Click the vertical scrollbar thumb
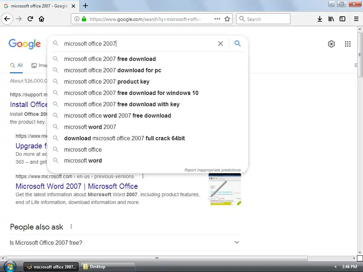 [x=360, y=55]
